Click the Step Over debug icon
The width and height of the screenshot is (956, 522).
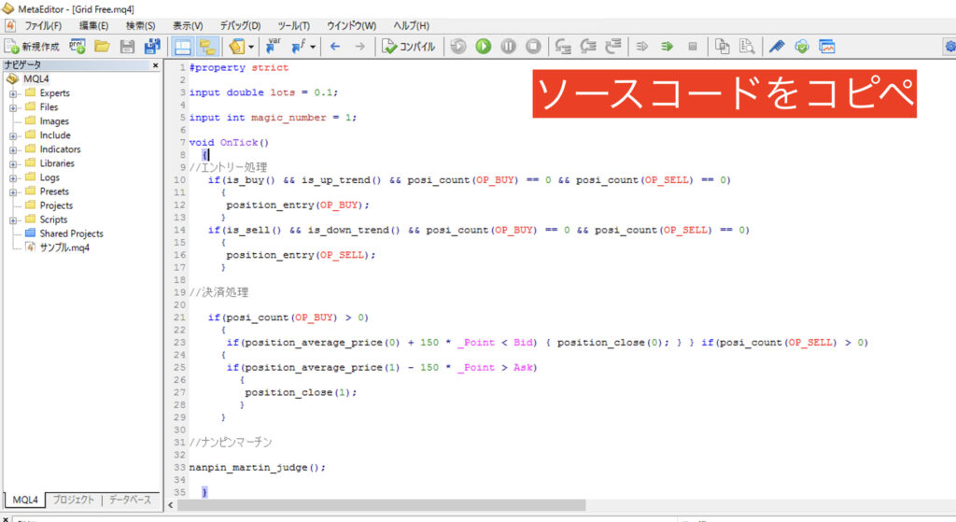(x=588, y=47)
